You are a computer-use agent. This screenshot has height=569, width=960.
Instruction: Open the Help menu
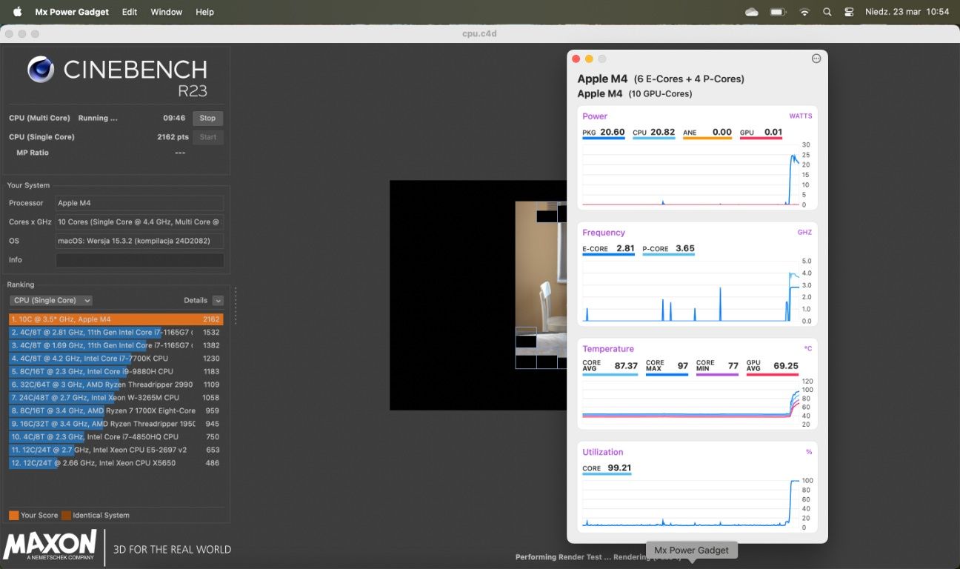click(204, 12)
